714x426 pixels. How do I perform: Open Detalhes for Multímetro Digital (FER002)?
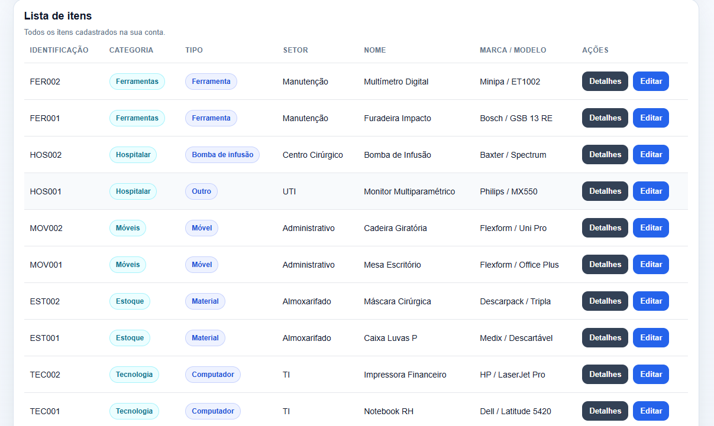(x=605, y=82)
